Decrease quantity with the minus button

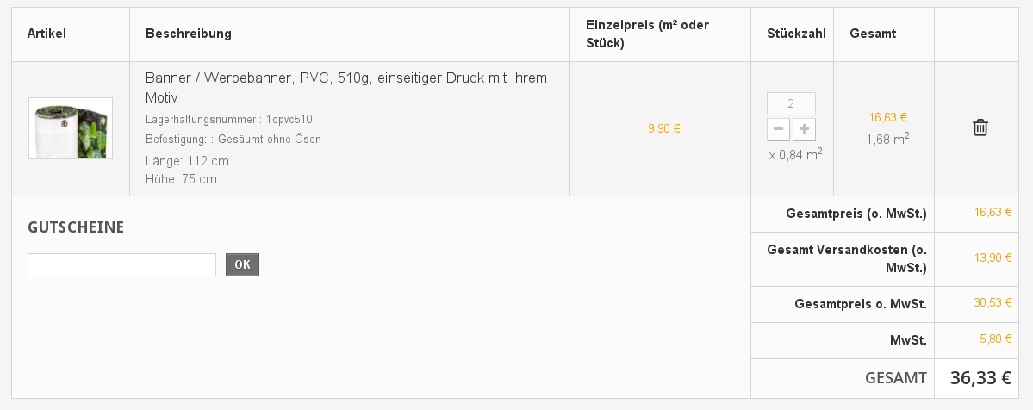point(778,129)
